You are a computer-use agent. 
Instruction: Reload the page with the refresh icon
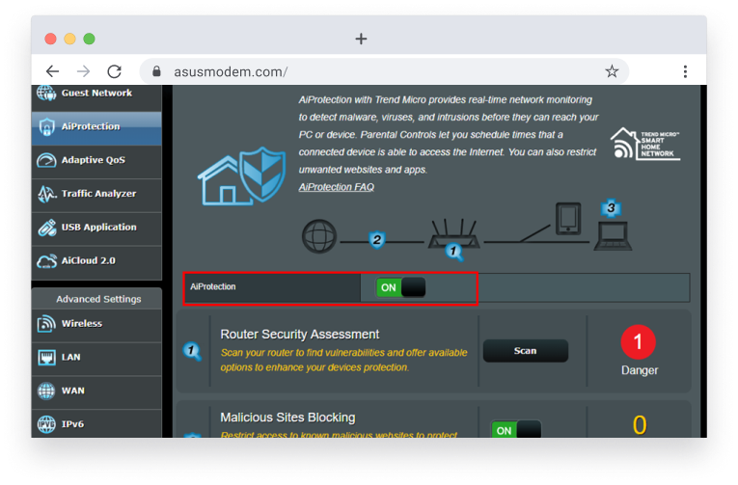(115, 71)
